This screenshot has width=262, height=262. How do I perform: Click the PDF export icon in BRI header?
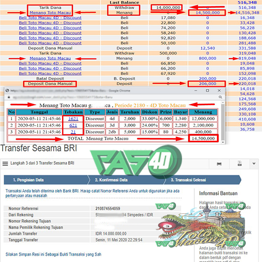click(240, 163)
